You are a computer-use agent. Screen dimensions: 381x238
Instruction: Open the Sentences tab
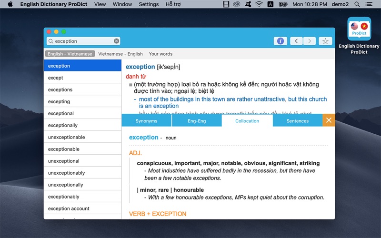click(x=297, y=121)
